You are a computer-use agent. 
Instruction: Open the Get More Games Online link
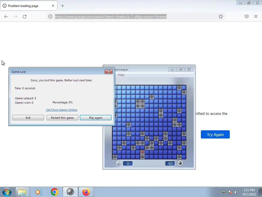[x=61, y=110]
